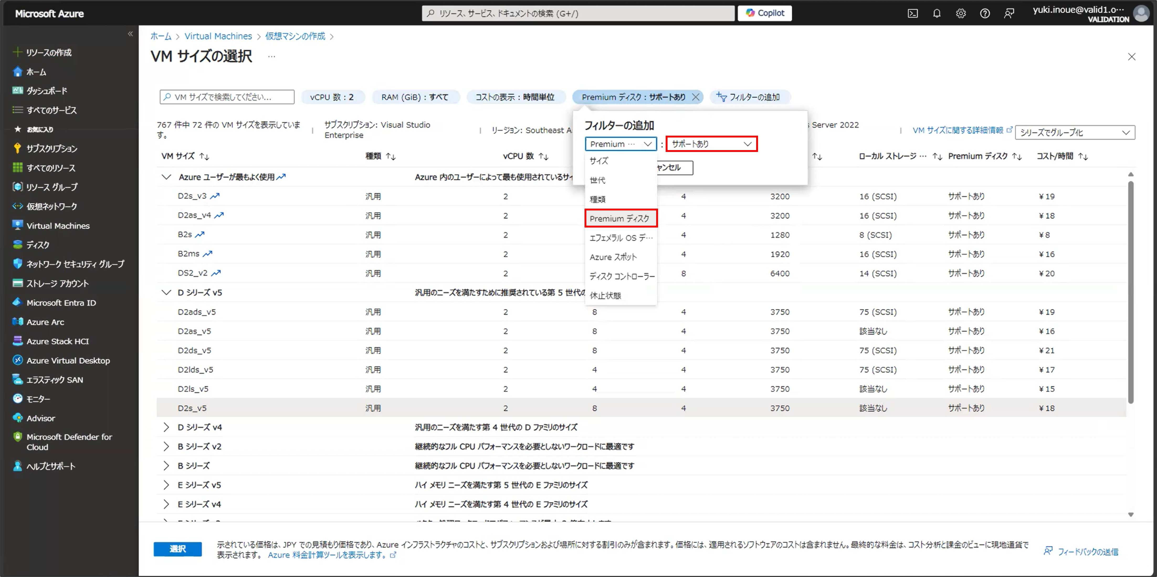Viewport: 1157px width, 577px height.
Task: Click the 選択 button
Action: 177,549
